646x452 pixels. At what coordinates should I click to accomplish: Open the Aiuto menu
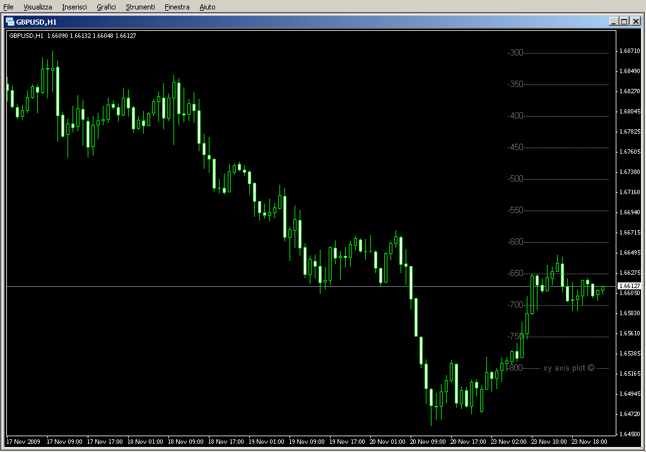click(207, 7)
